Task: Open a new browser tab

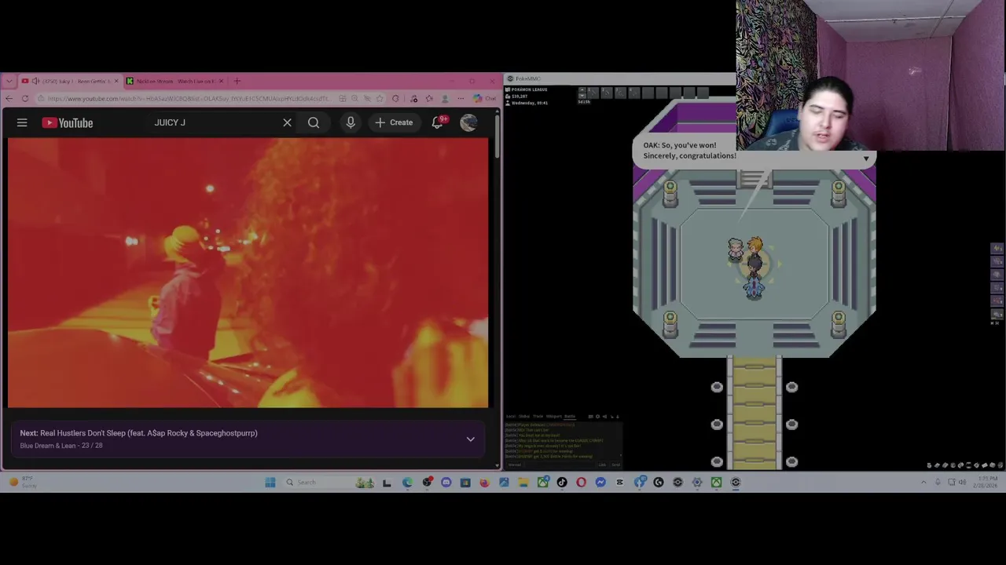Action: coord(237,81)
